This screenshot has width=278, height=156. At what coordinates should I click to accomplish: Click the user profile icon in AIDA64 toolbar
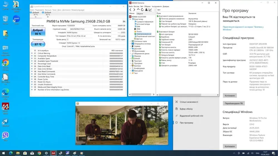[146, 10]
